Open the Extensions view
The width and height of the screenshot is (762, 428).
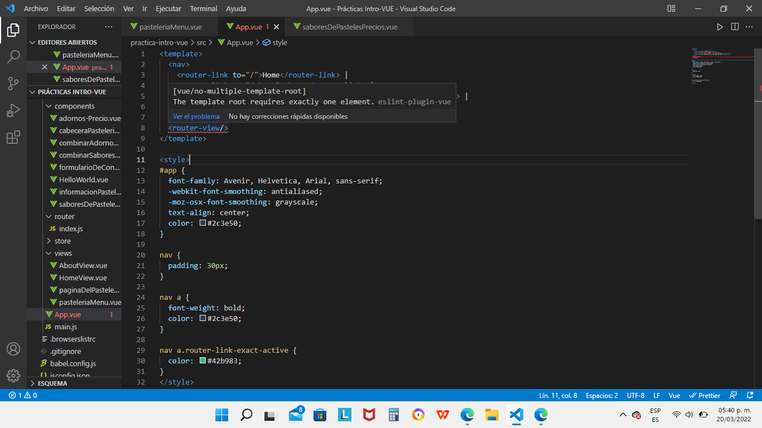point(13,137)
